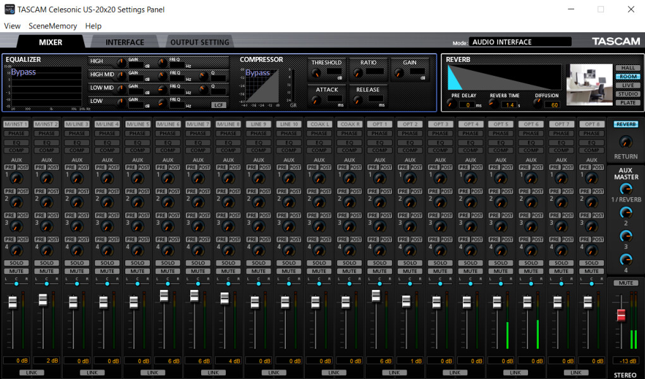Click the AUX 1 knob on M/INST 1

coord(17,179)
